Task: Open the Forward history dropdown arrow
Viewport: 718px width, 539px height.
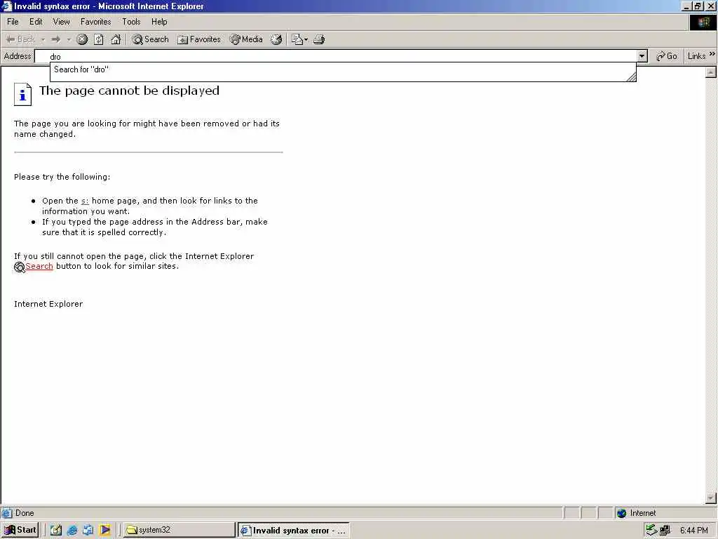Action: pyautogui.click(x=69, y=39)
